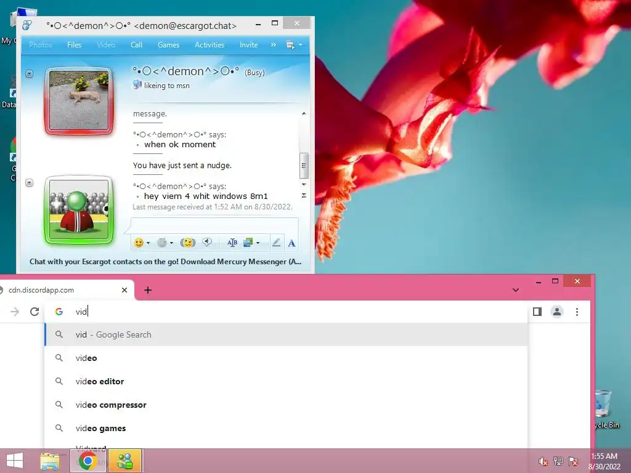This screenshot has width=631, height=473.
Task: Select 'video editor' suggestion
Action: point(286,381)
